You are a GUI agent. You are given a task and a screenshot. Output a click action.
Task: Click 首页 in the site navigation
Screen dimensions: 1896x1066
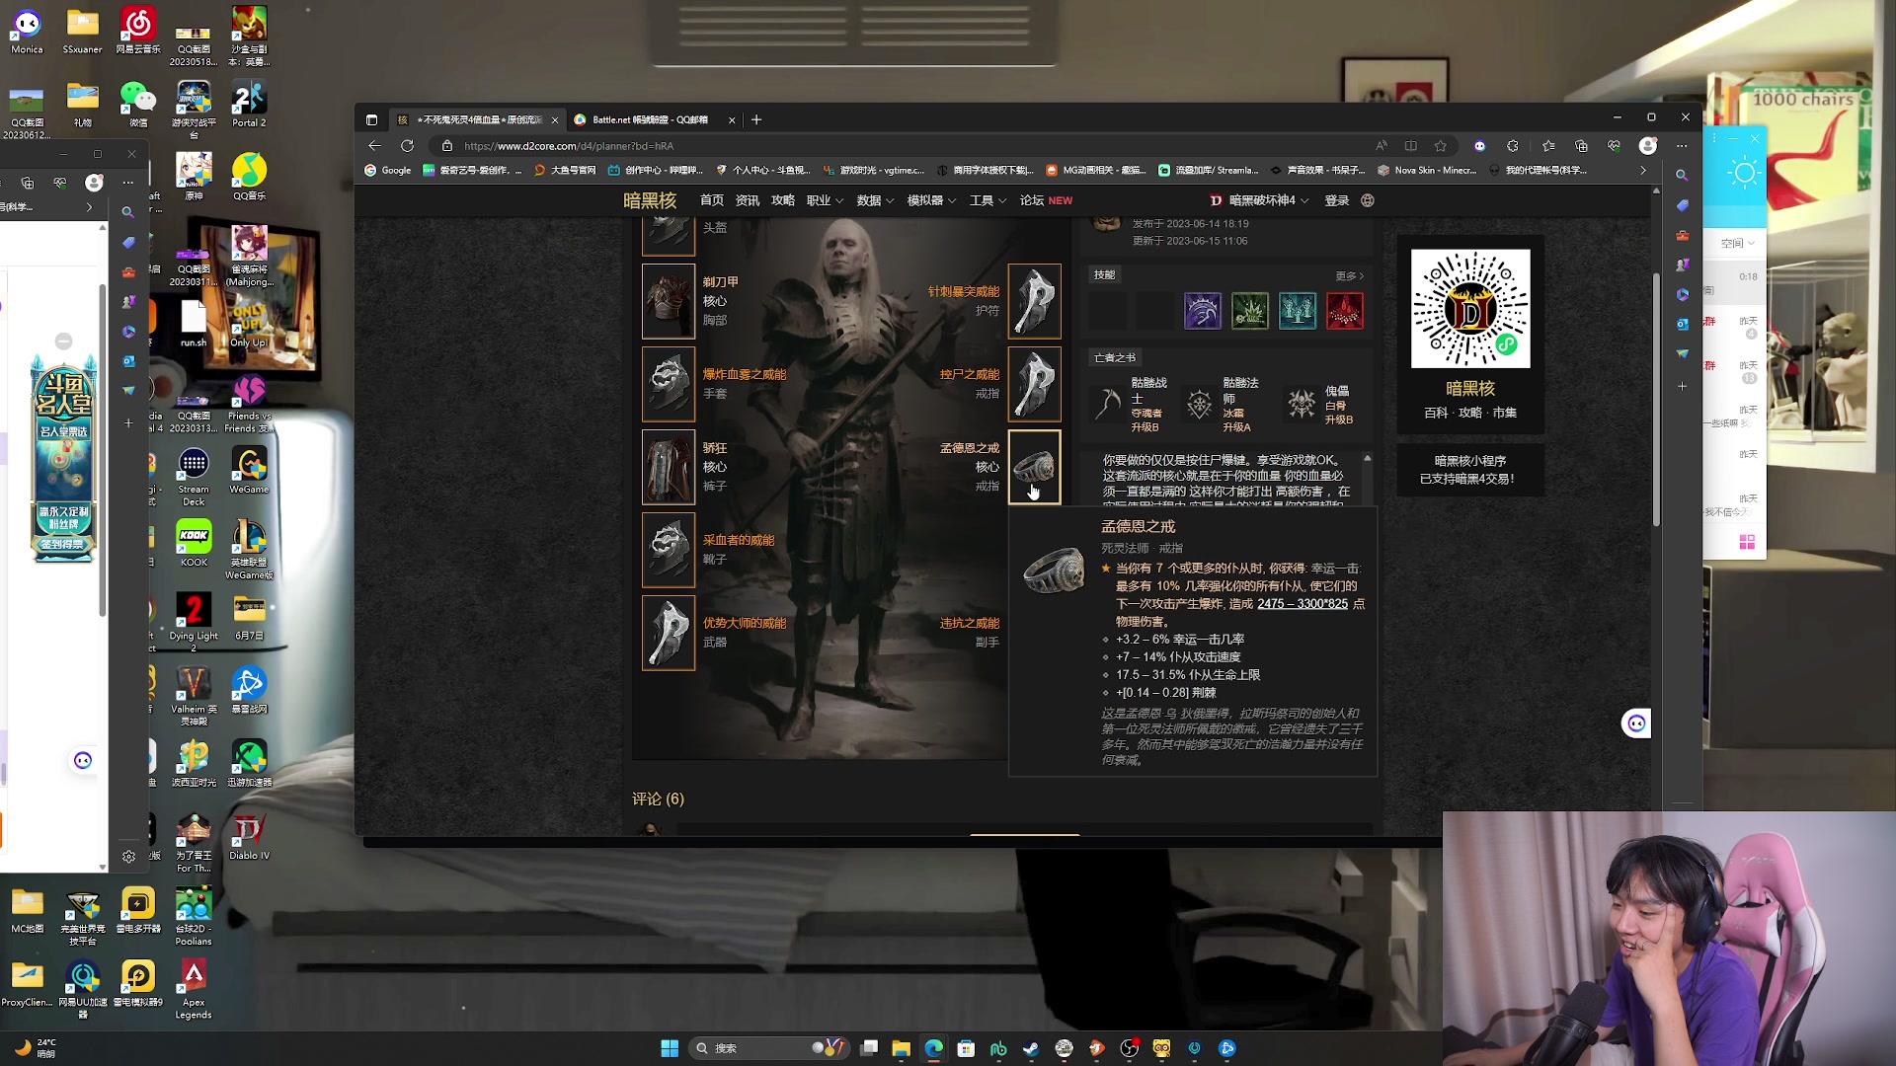click(712, 200)
